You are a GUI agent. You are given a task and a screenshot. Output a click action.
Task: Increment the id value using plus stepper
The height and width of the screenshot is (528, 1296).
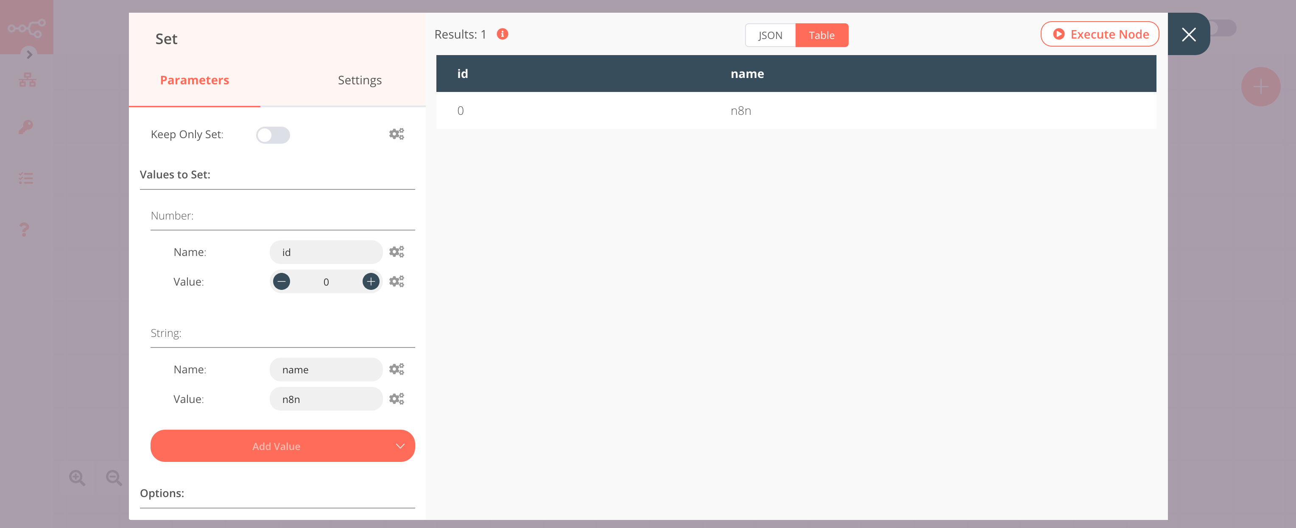point(371,281)
